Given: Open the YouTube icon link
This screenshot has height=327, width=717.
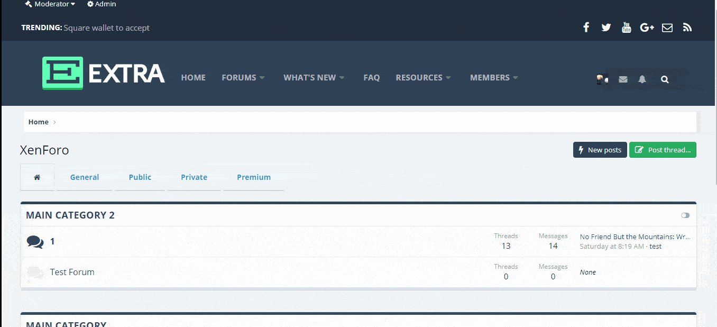Looking at the screenshot, I should pyautogui.click(x=627, y=28).
